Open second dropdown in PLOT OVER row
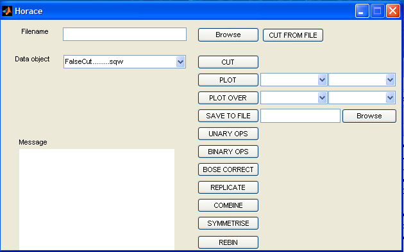404x252 pixels. click(x=362, y=98)
